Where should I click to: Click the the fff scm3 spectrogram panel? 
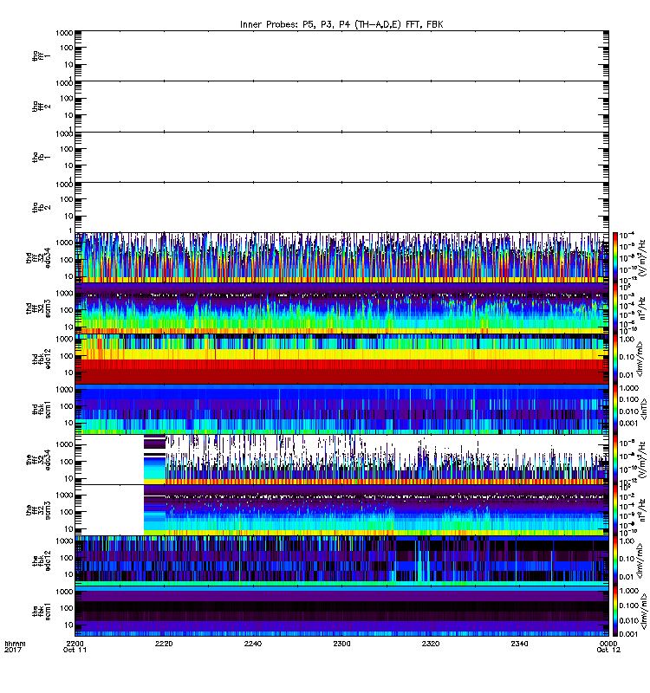341,511
